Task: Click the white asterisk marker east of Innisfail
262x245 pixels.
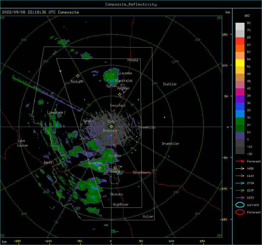Action: 138,100
